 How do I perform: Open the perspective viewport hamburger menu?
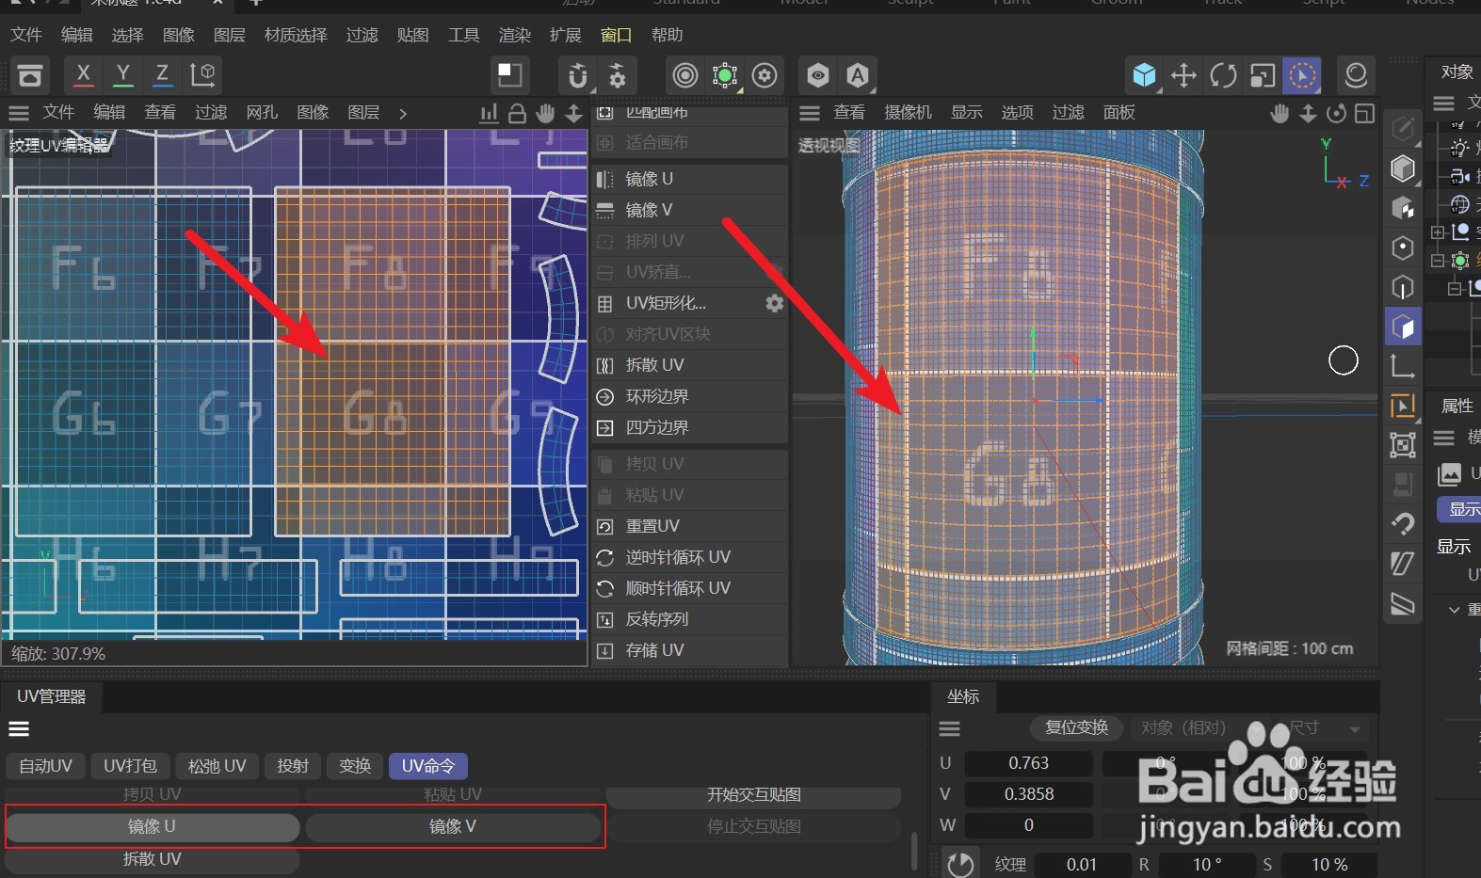[x=810, y=113]
